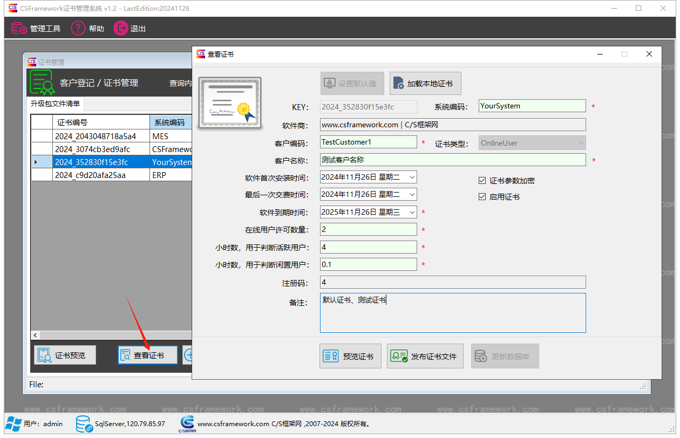Image resolution: width=680 pixels, height=438 pixels.
Task: Click the 发布证书文件 button
Action: pos(425,356)
